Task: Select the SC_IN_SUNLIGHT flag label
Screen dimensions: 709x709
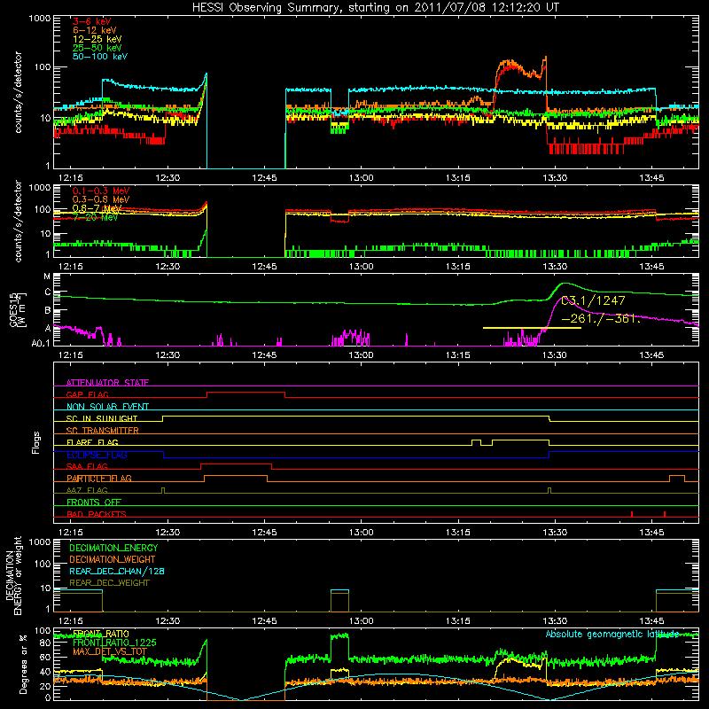Action: (102, 418)
